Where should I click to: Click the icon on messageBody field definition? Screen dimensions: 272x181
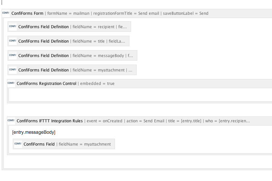pos(13,55)
